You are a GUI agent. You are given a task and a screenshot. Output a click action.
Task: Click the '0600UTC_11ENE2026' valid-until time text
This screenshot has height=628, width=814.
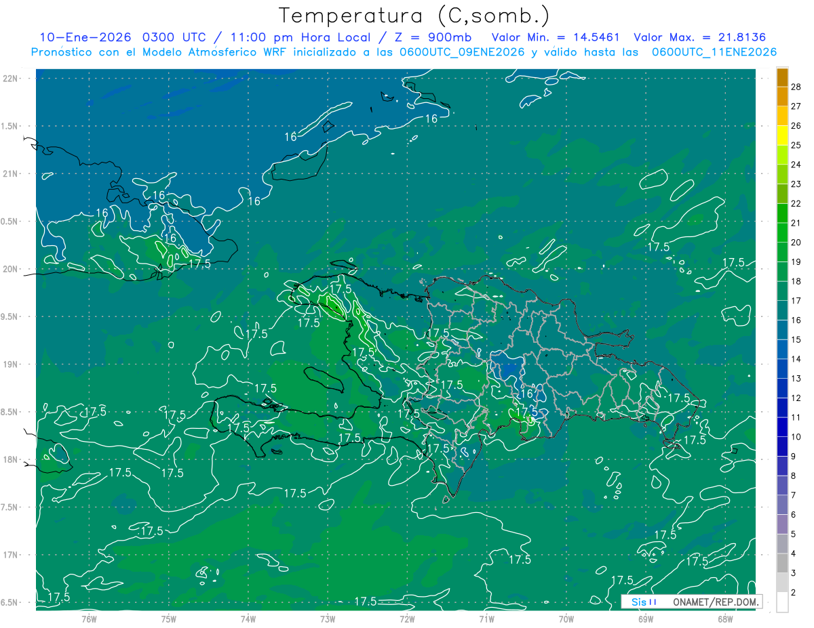[714, 51]
